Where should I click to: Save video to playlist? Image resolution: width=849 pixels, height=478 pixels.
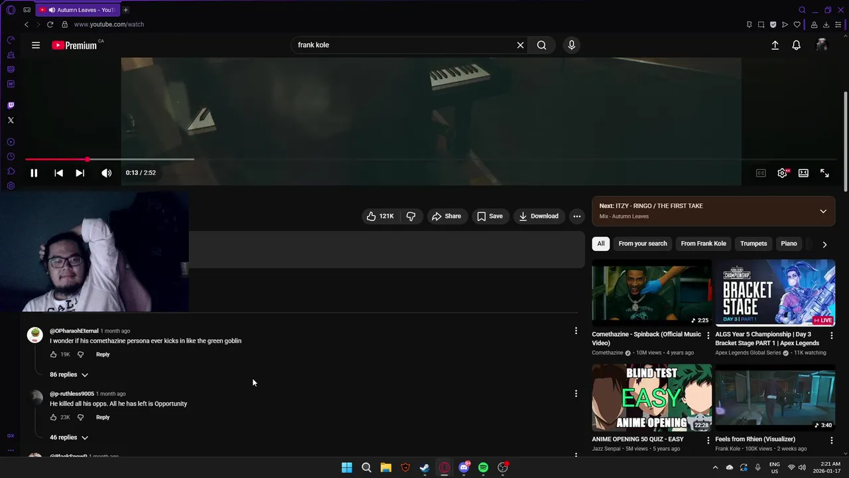[x=490, y=216]
